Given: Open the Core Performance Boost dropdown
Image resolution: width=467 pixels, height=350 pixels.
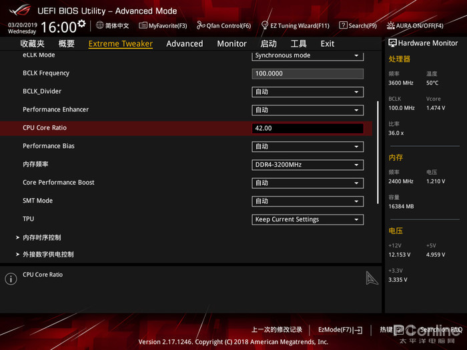Looking at the screenshot, I should 308,183.
